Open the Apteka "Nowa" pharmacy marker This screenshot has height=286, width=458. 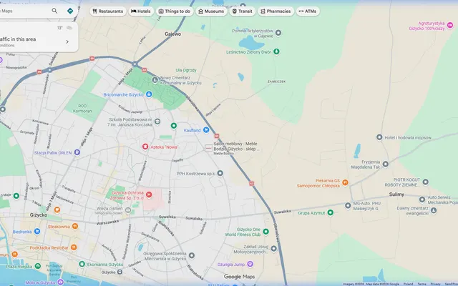coord(145,147)
